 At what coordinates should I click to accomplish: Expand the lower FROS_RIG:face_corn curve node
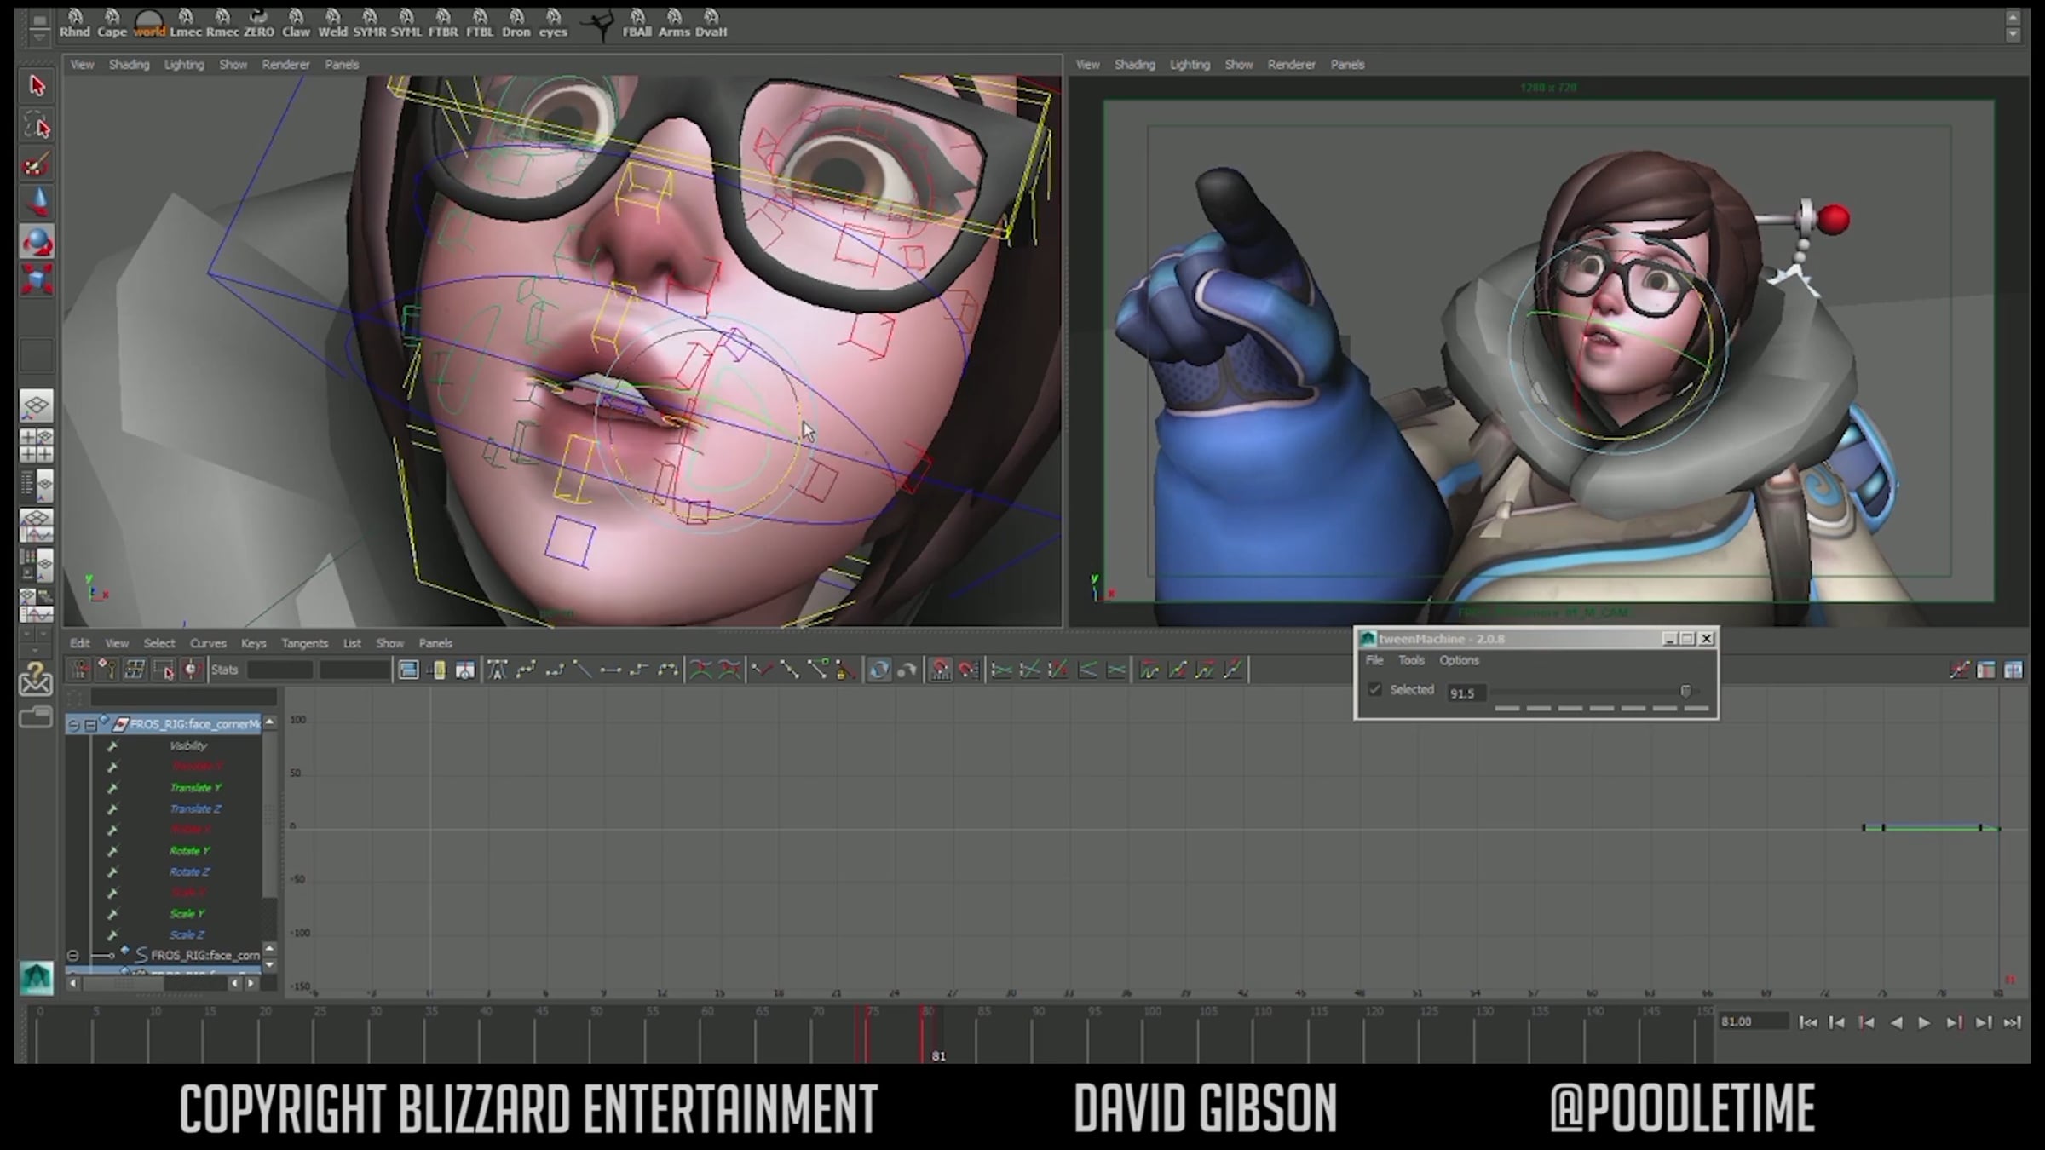(73, 955)
